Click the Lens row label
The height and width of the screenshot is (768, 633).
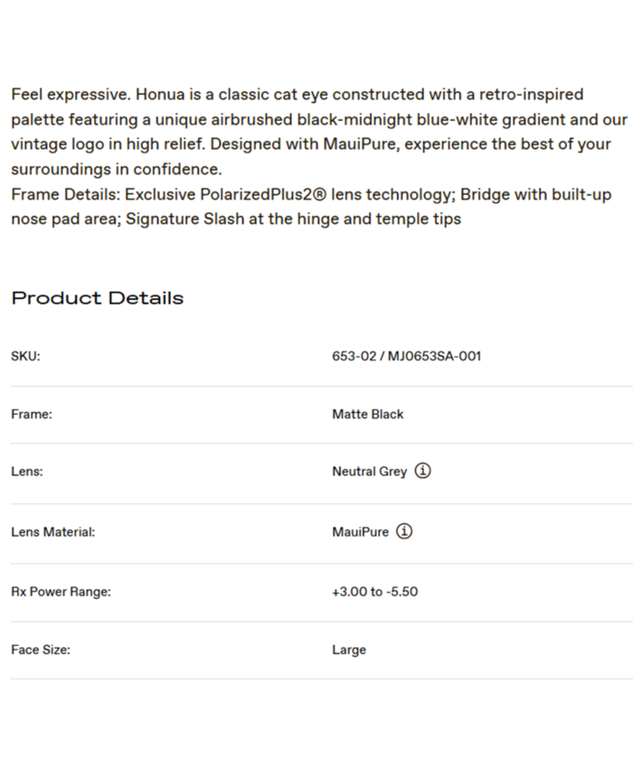(26, 472)
